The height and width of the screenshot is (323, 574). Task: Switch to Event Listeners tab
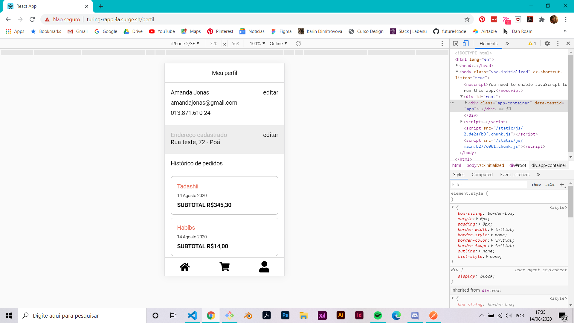coord(515,175)
